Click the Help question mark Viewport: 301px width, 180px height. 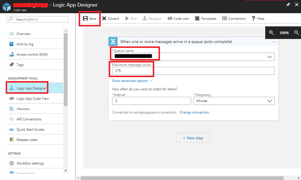[253, 18]
